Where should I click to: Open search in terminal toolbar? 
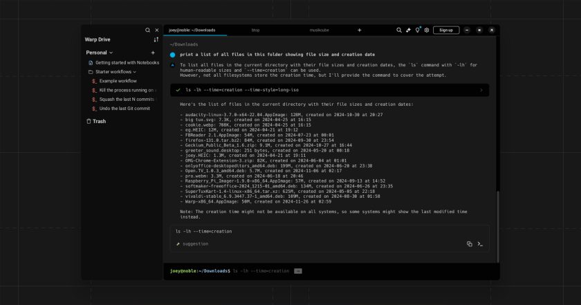click(398, 30)
